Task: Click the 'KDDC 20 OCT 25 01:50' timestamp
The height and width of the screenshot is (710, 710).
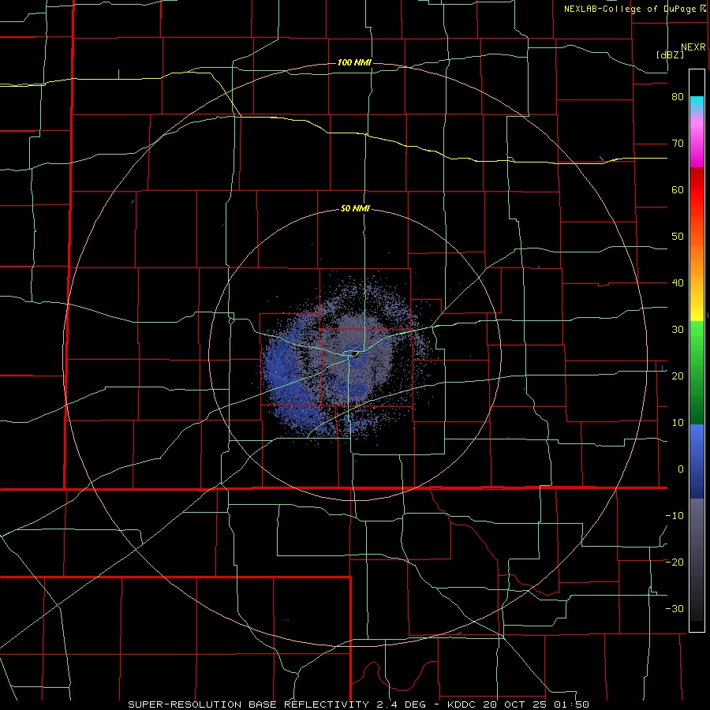Action: point(518,704)
